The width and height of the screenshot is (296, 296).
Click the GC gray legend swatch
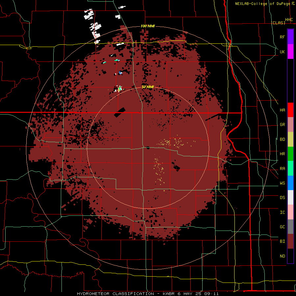click(x=290, y=227)
